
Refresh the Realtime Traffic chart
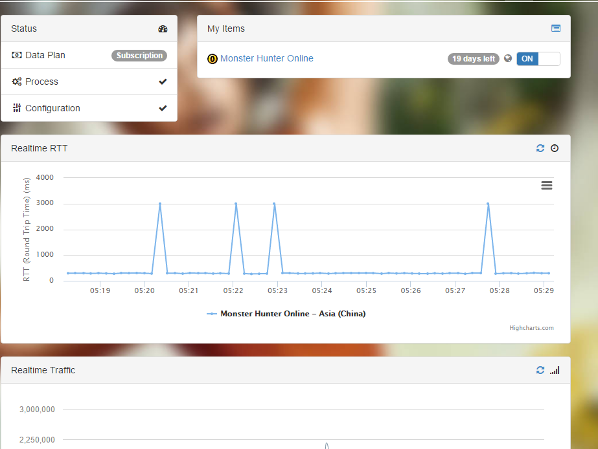(540, 370)
